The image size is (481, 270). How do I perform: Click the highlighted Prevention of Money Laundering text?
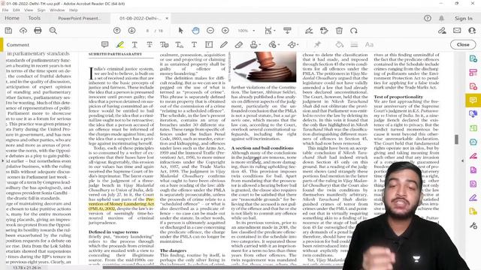[122, 204]
